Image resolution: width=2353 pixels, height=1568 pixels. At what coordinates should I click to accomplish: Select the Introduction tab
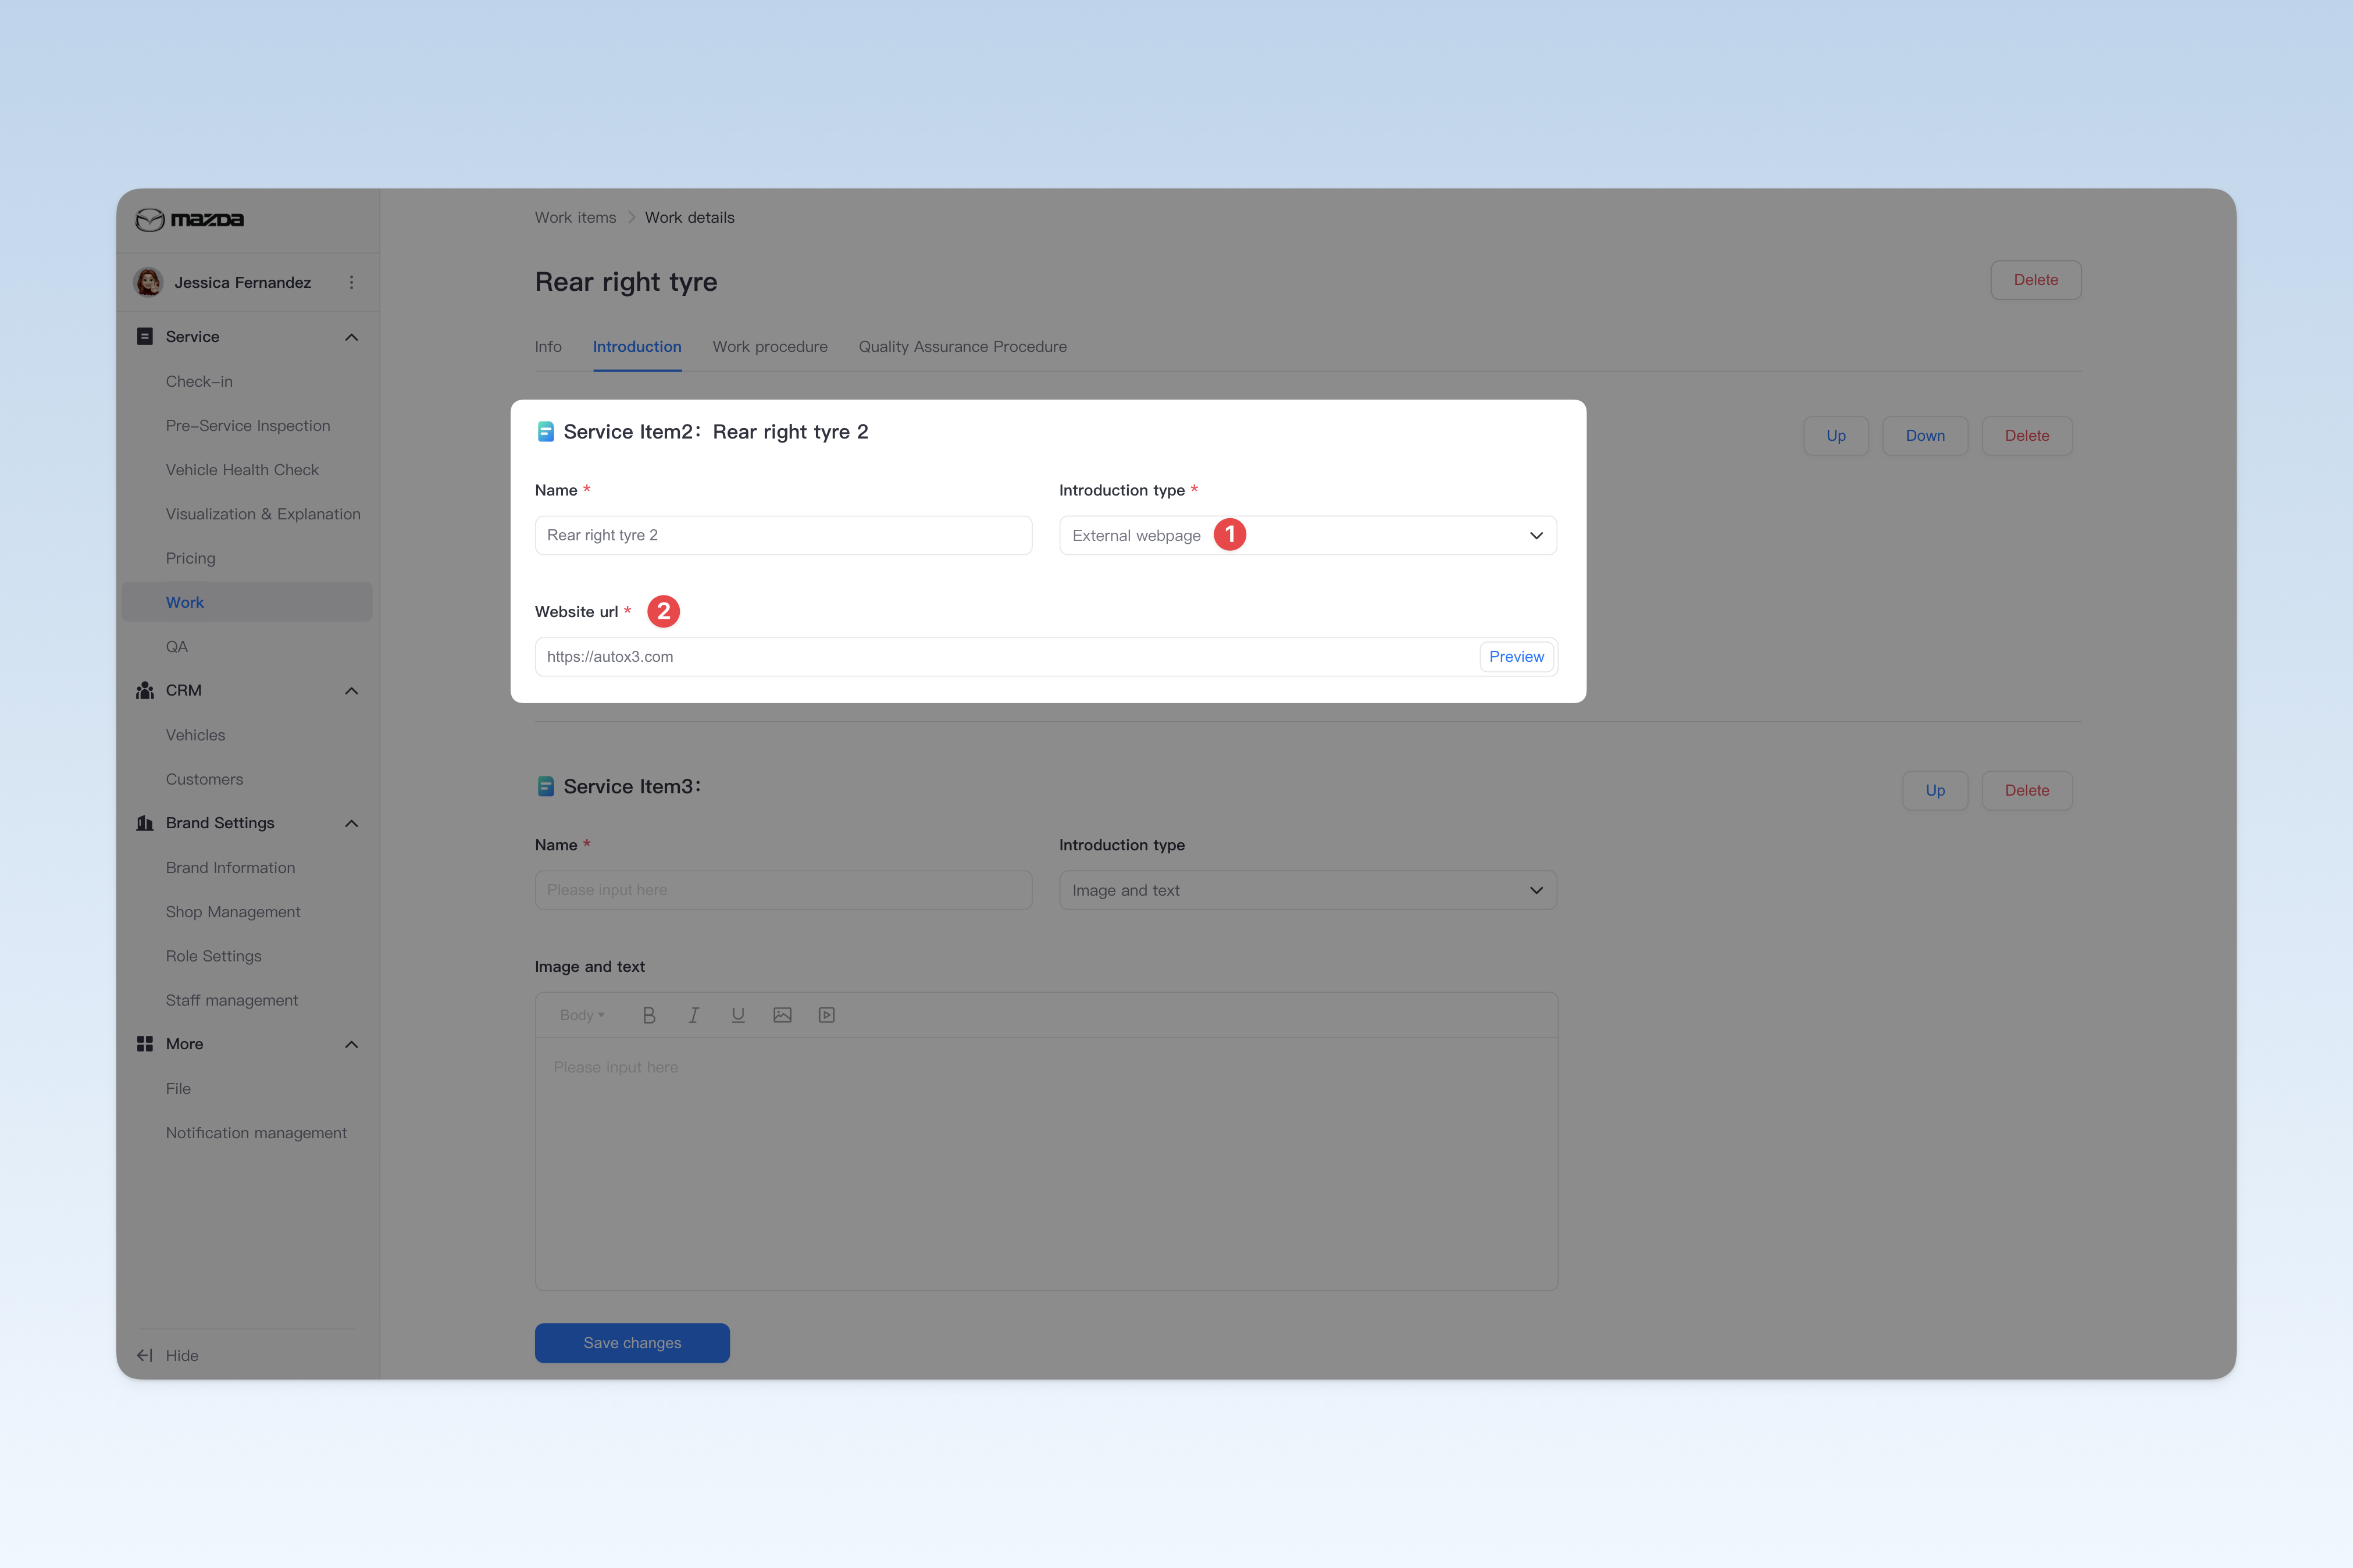point(637,346)
